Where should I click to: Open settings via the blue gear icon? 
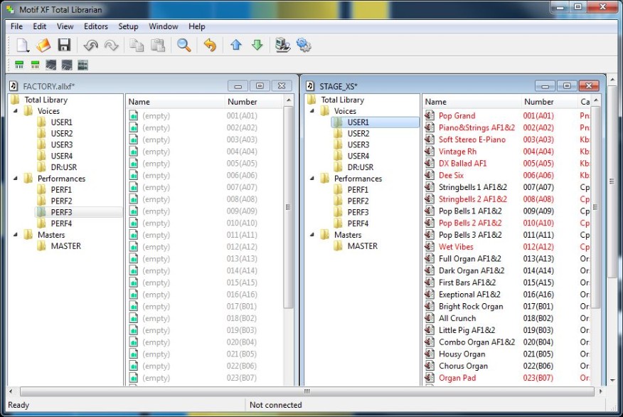coord(304,46)
